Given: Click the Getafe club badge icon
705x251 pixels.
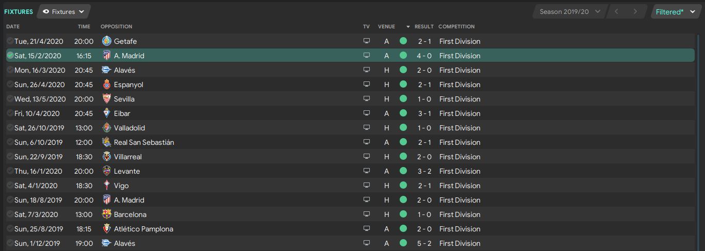Looking at the screenshot, I should (107, 41).
